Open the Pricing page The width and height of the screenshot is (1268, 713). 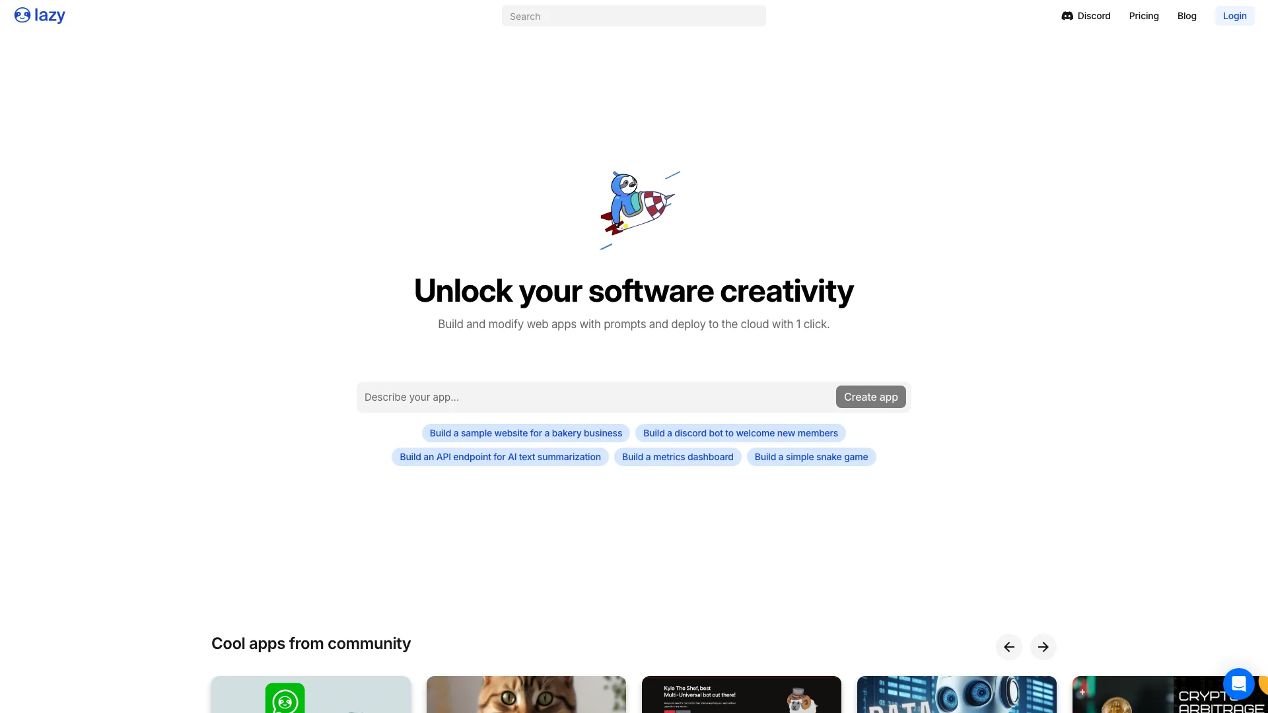coord(1143,16)
